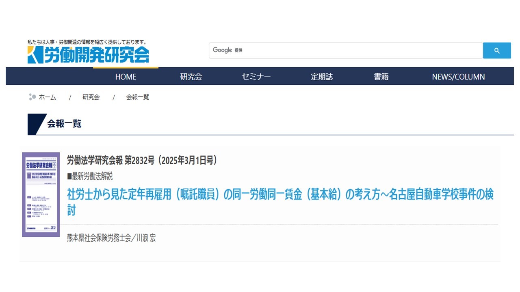Open the HOME navigation tab
Screen dimensions: 520x292
point(126,77)
